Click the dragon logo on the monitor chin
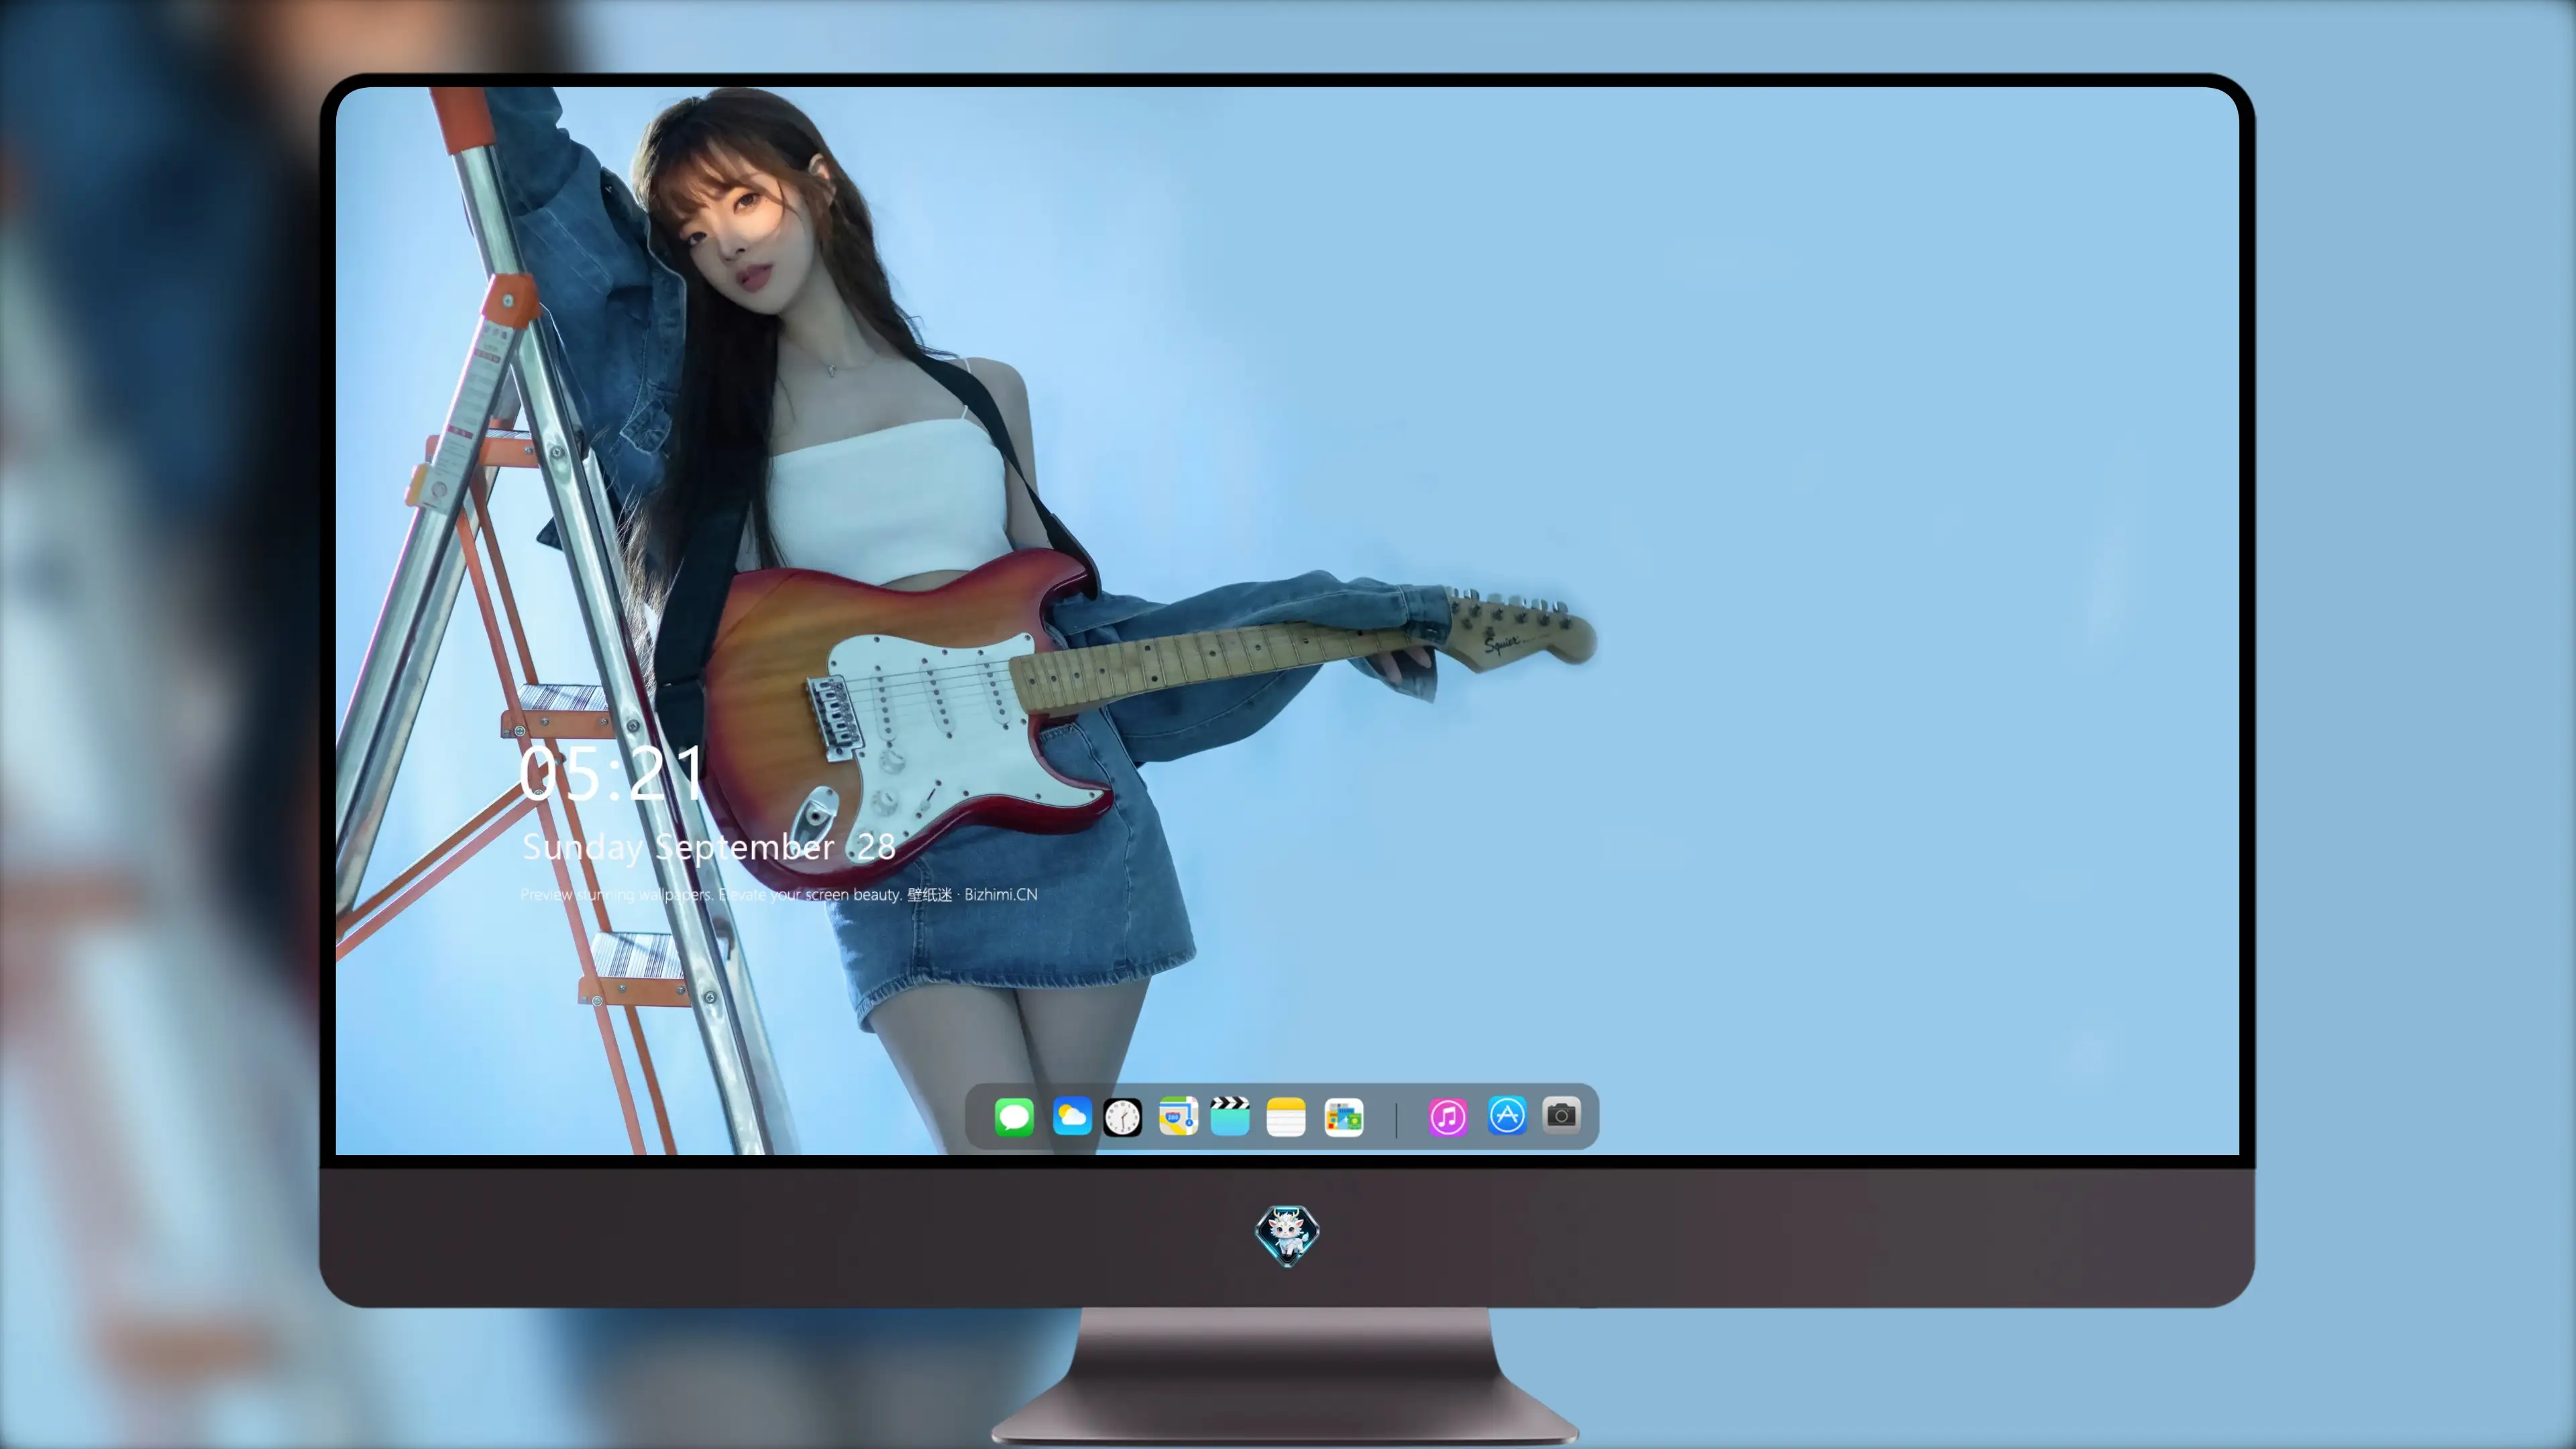This screenshot has width=2576, height=1449. pos(1287,1236)
